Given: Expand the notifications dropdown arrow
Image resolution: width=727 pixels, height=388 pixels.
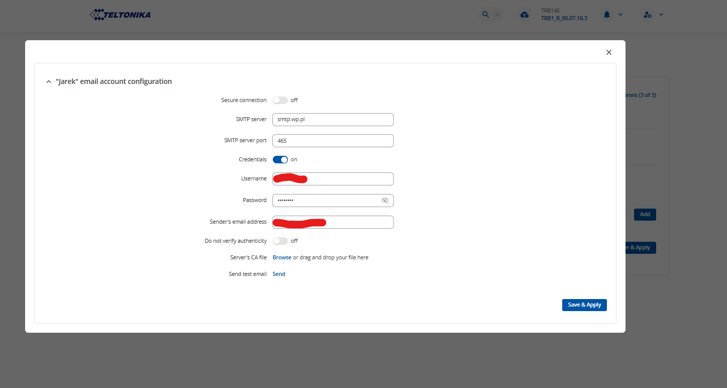Looking at the screenshot, I should pos(620,15).
